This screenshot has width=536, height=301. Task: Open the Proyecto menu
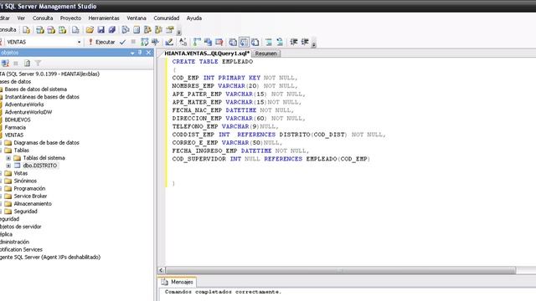point(70,18)
